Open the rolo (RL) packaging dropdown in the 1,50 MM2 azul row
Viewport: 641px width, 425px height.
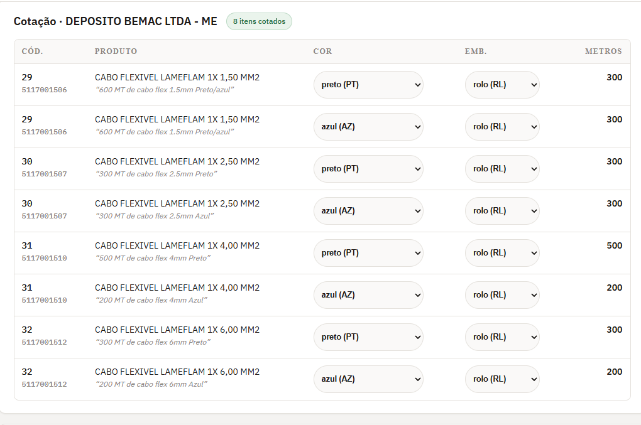(502, 127)
